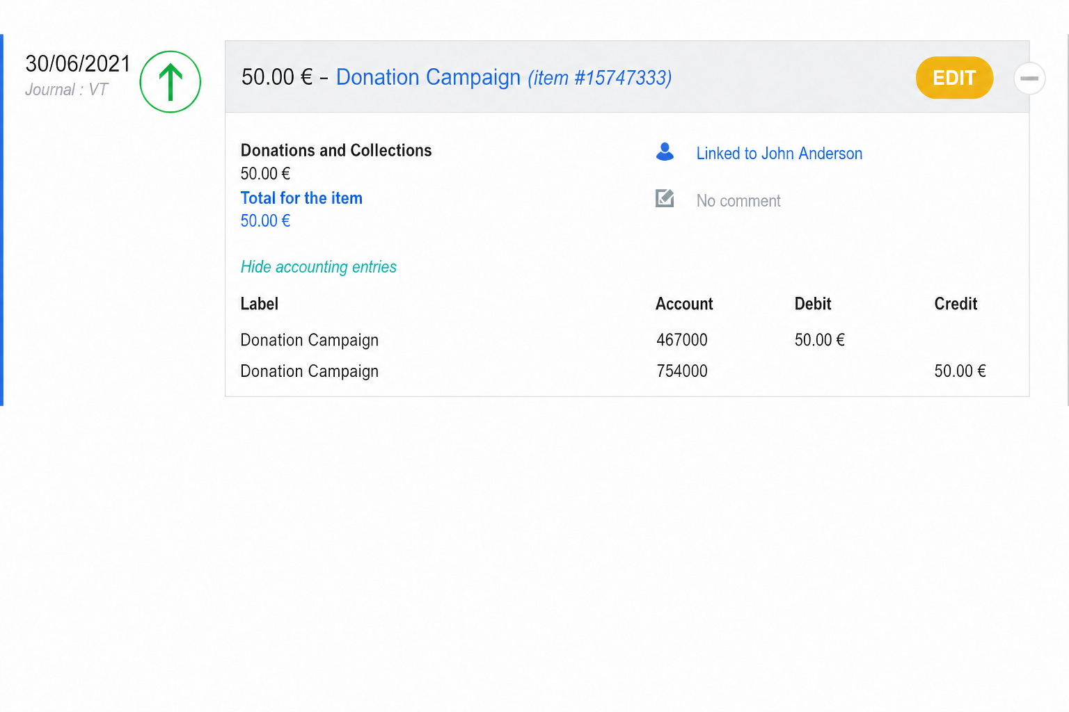This screenshot has height=712, width=1069.
Task: Collapse the entry with the minus icon
Action: click(x=1029, y=78)
